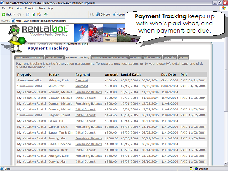
Task: Click the cyclists photo in banner
Action: tap(96, 33)
